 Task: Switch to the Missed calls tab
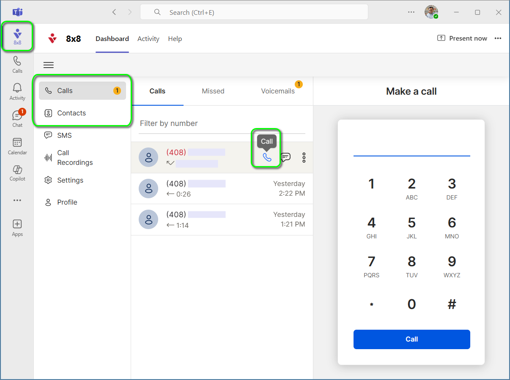point(213,91)
